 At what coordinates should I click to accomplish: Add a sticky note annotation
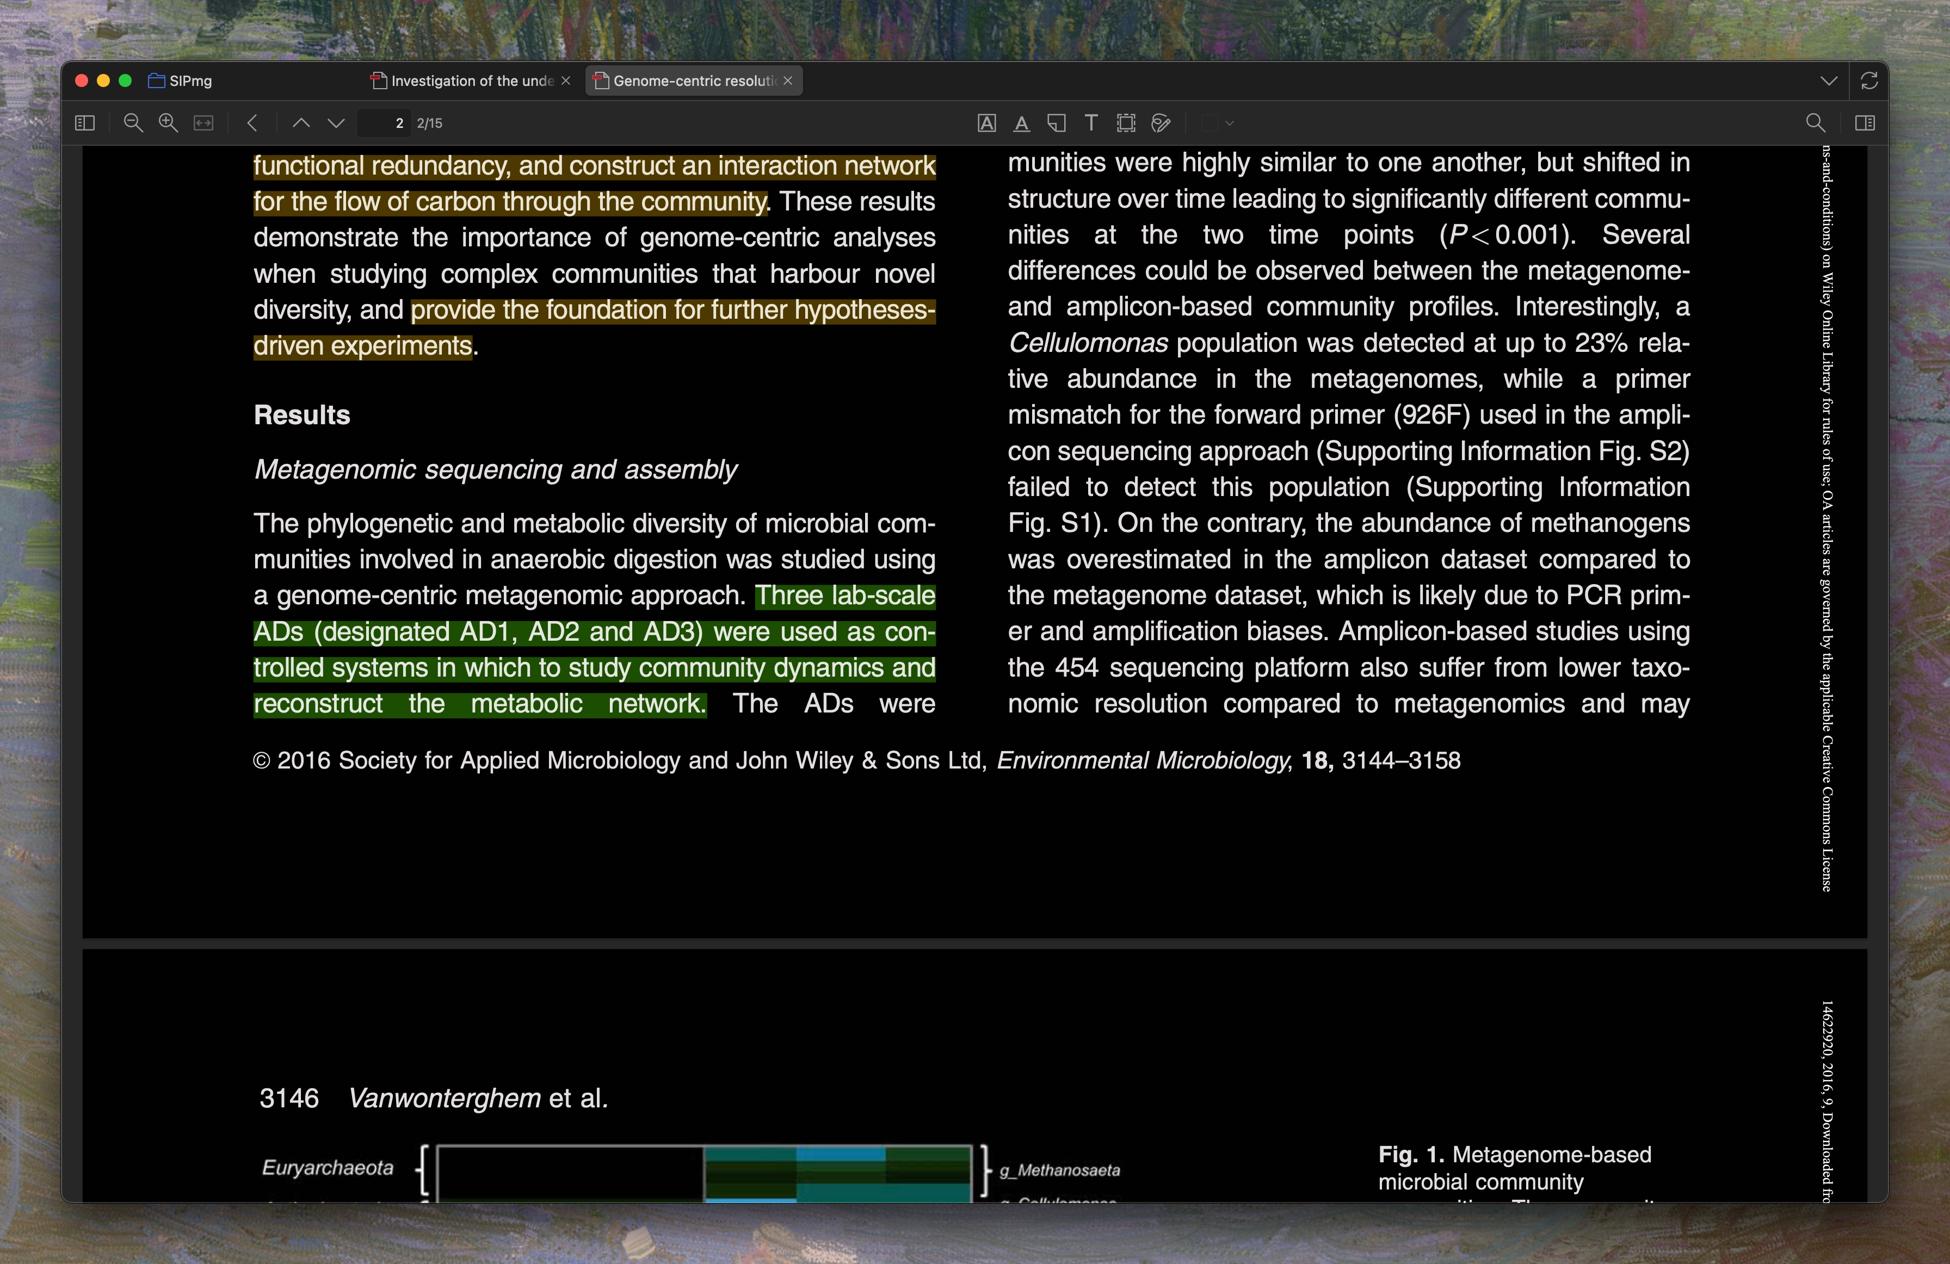pos(1056,123)
